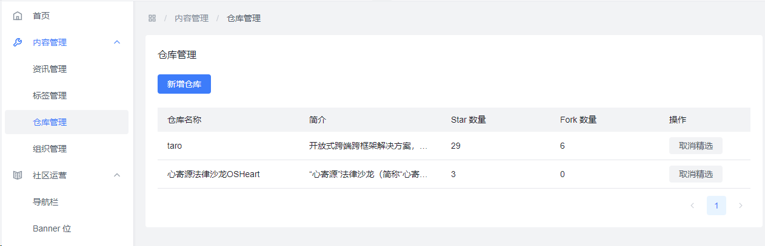Click the home icon beside 首页
Viewport: 765px width, 246px height.
18,16
